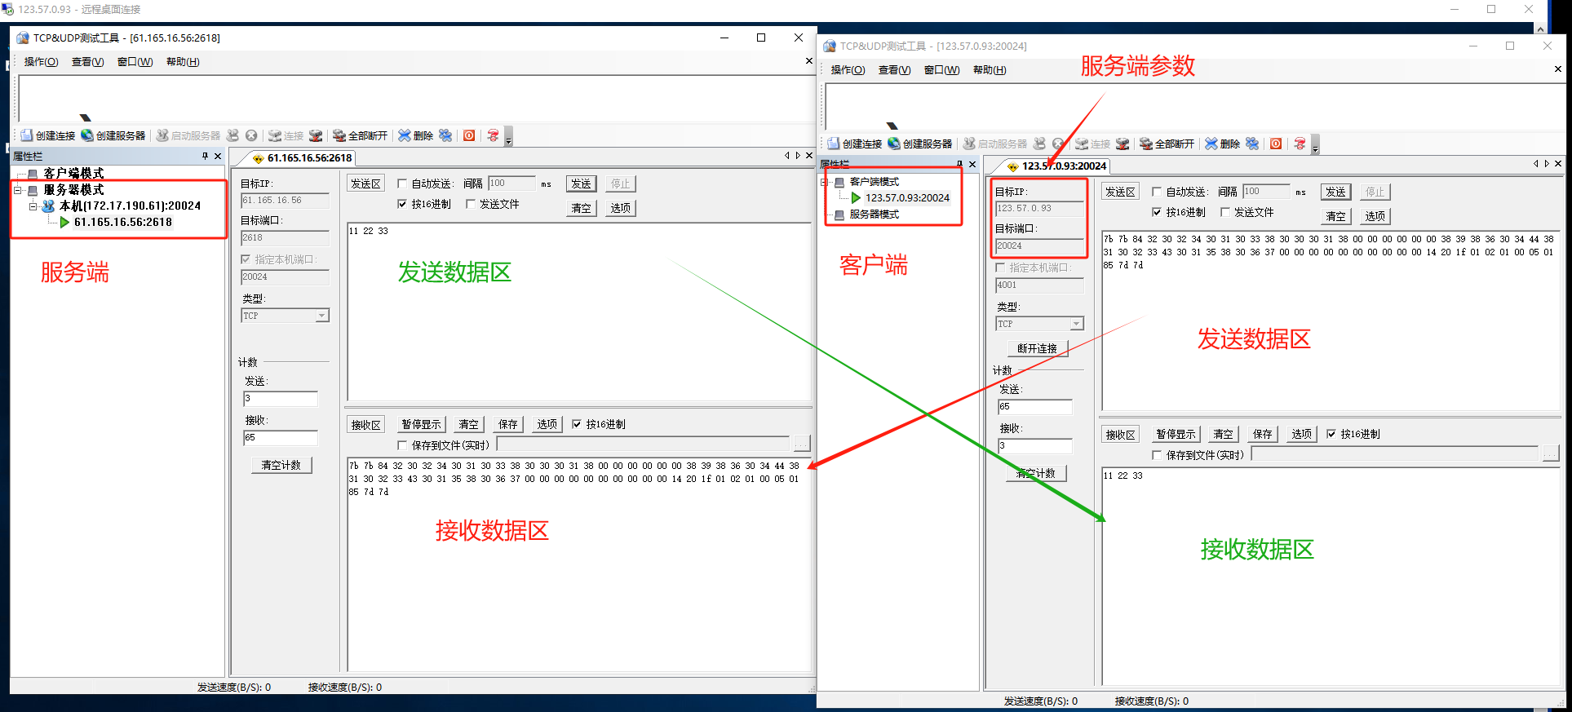Image resolution: width=1572 pixels, height=712 pixels.
Task: Collapse 客户端模式 node containing 123.57.0.93:20024
Action: click(x=824, y=182)
